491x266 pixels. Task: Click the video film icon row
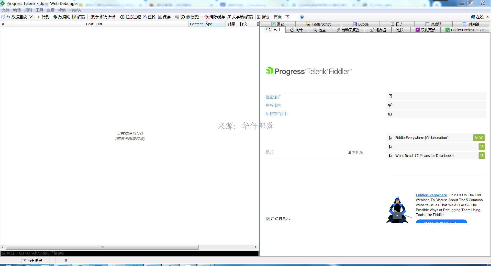(x=436, y=114)
